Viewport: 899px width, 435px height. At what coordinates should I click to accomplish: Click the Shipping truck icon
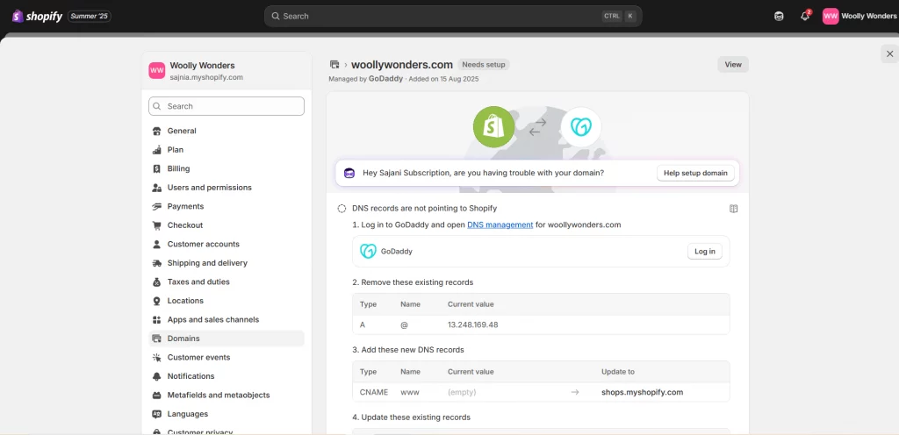156,263
